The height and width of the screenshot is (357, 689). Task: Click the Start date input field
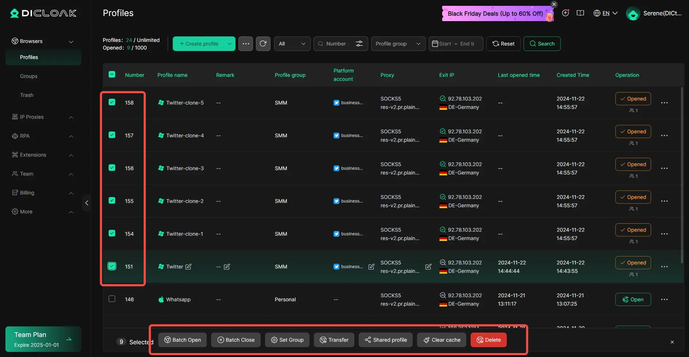[x=445, y=44]
